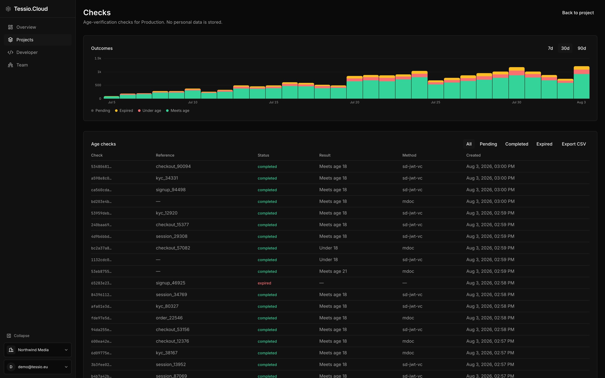Go back to project
The height and width of the screenshot is (378, 605).
pos(578,13)
